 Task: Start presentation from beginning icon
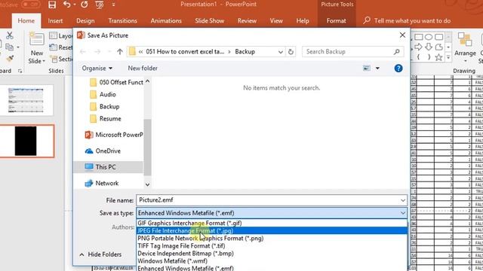(99, 5)
